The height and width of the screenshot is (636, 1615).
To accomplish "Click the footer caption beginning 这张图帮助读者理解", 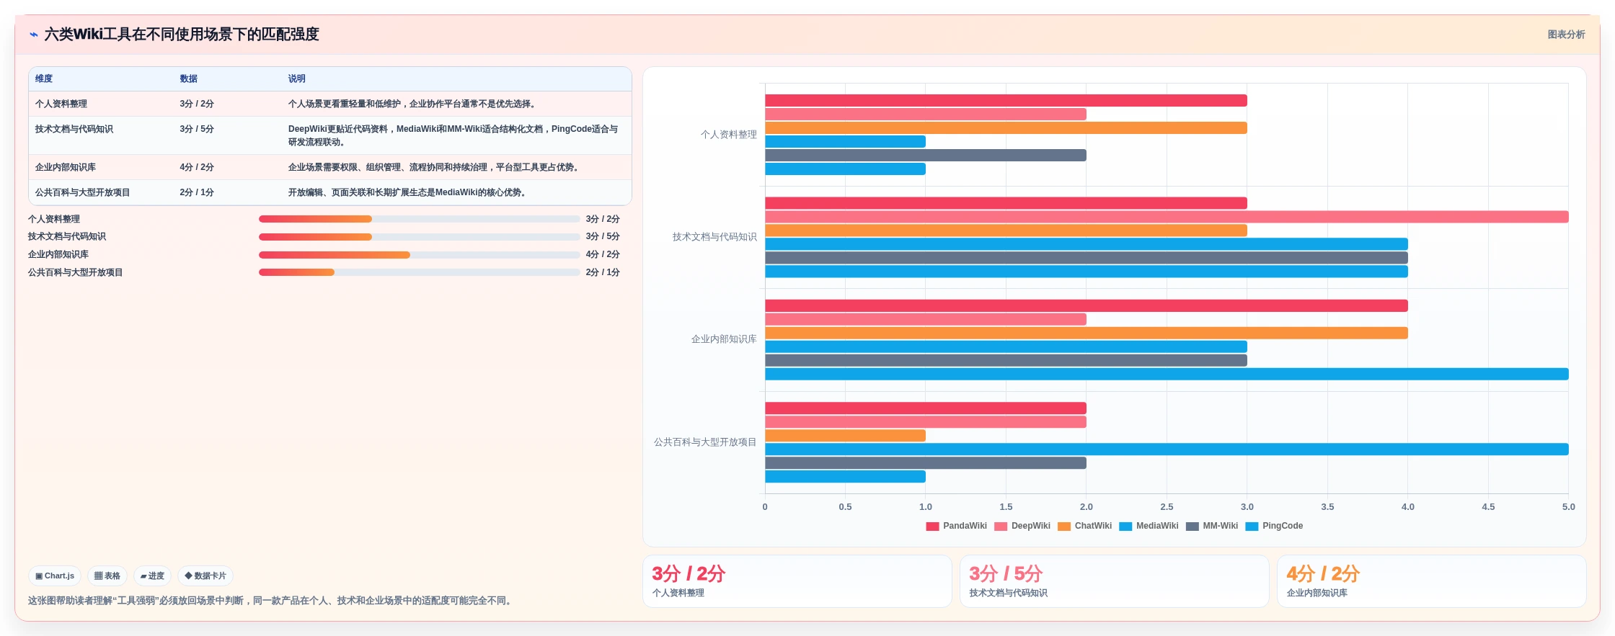I will [x=272, y=601].
